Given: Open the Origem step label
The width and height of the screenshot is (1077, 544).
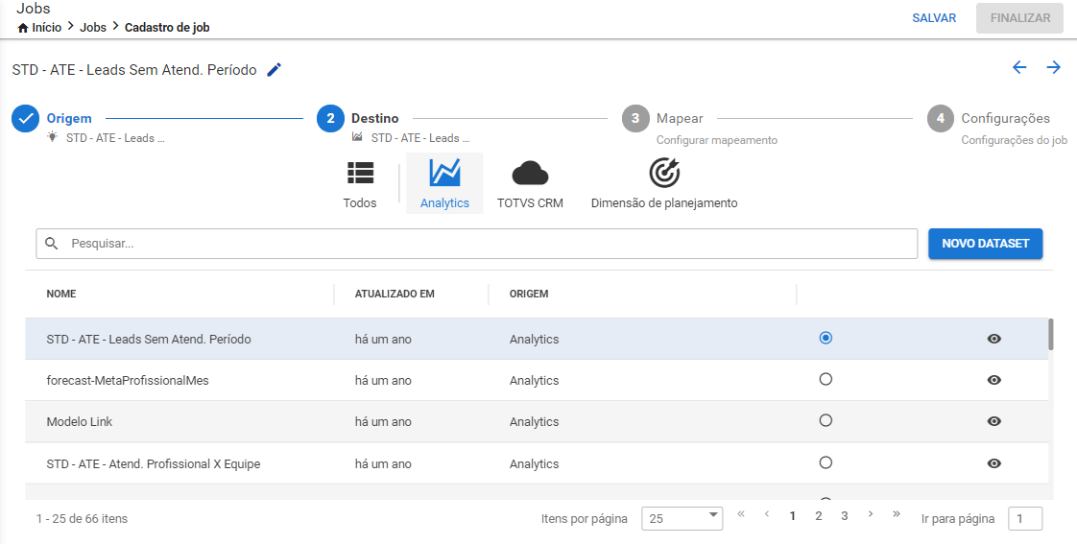Looking at the screenshot, I should click(69, 118).
